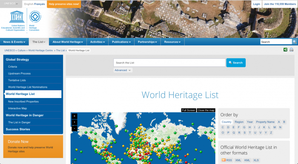Click the green share icon

point(285,50)
